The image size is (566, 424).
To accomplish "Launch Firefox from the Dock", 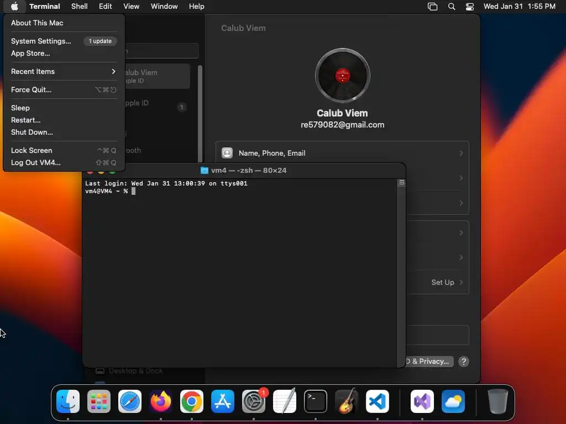I will pyautogui.click(x=161, y=401).
